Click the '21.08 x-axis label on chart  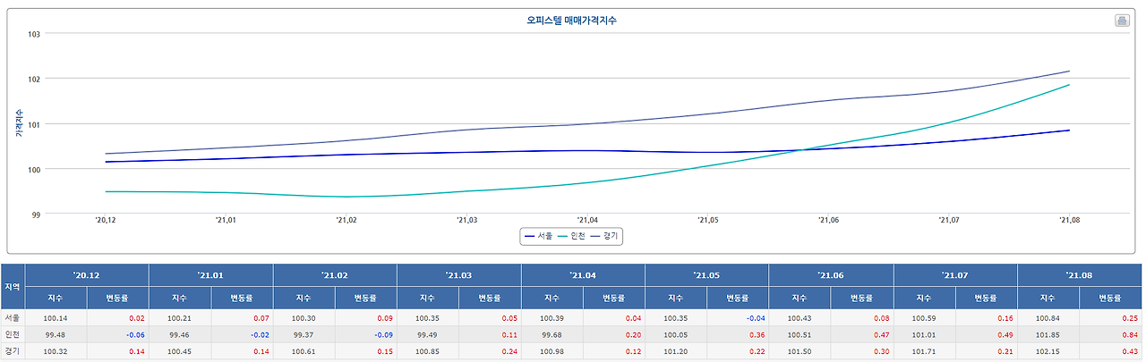tap(1069, 220)
